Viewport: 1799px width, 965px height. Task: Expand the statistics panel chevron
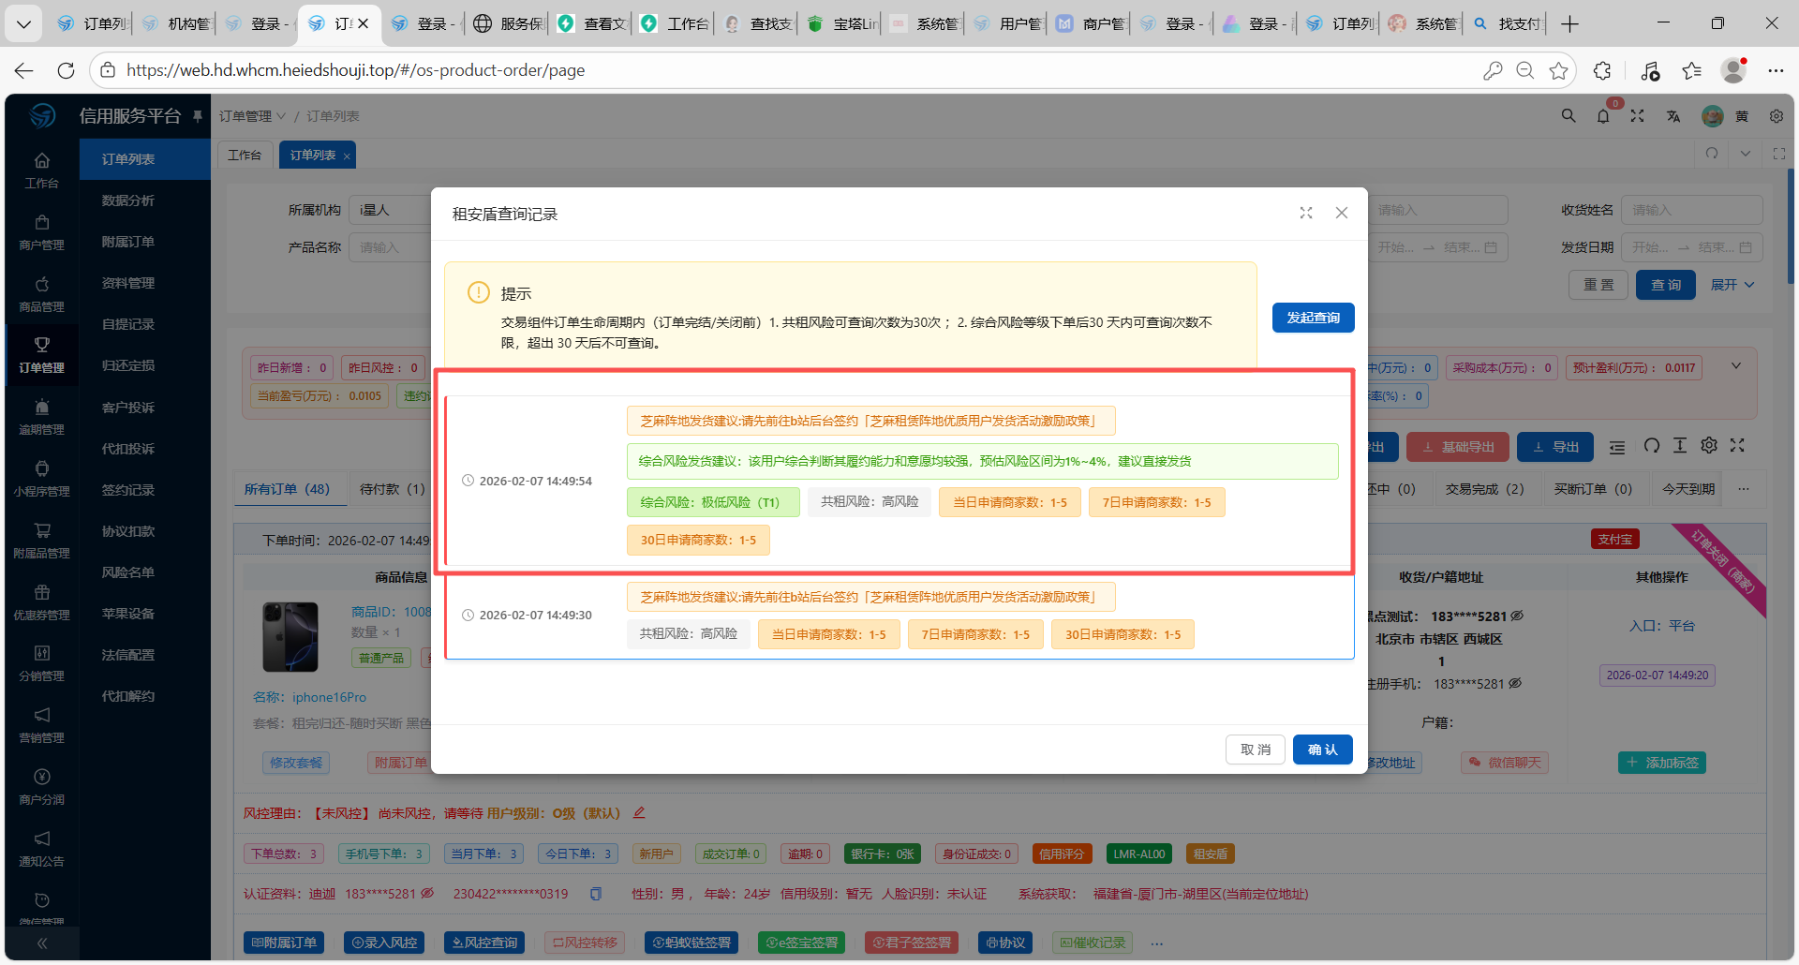(x=1735, y=366)
